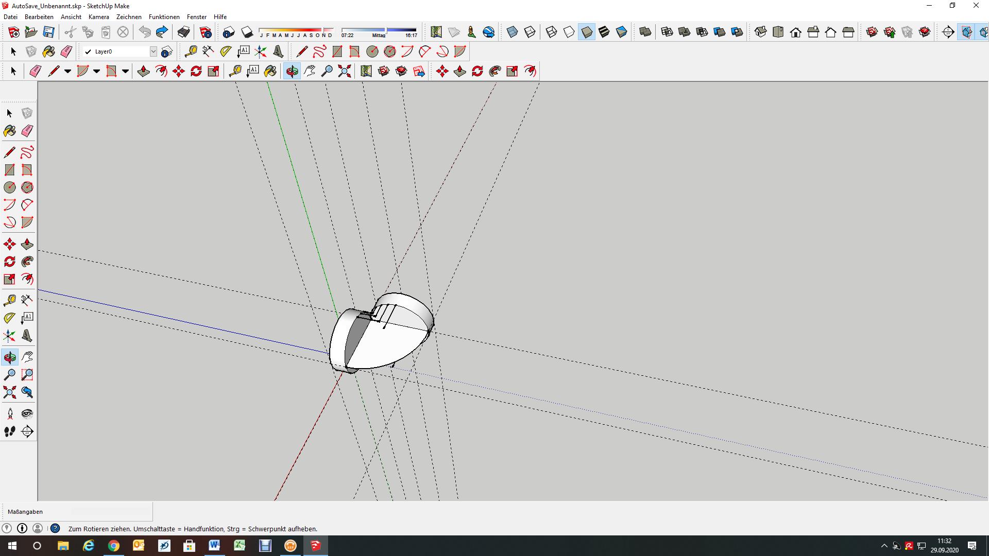Screen dimensions: 989x556
Task: Select the Paint Bucket tool in left toolbar
Action: [x=9, y=131]
